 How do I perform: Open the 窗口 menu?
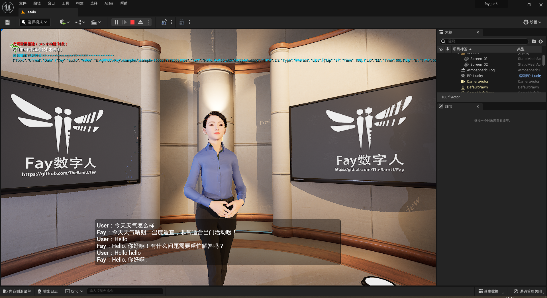tap(51, 3)
